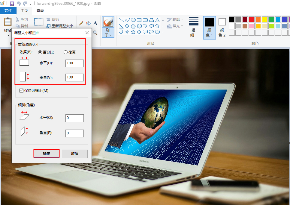Pick the pink color swatch
Screen dimensions: 290x205
(252, 26)
